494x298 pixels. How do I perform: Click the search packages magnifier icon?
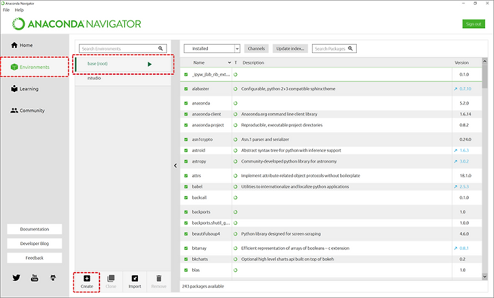coord(351,49)
